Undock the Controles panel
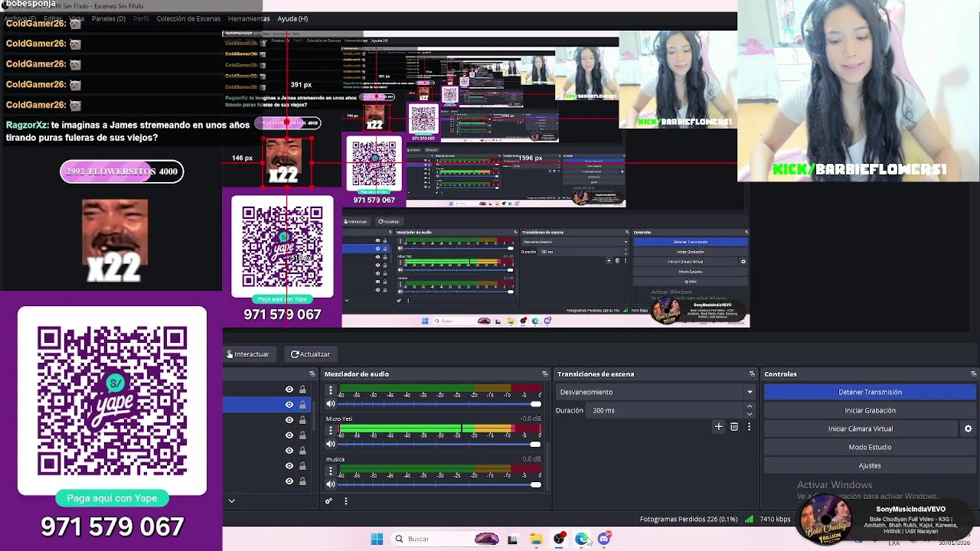This screenshot has height=551, width=980. [973, 374]
